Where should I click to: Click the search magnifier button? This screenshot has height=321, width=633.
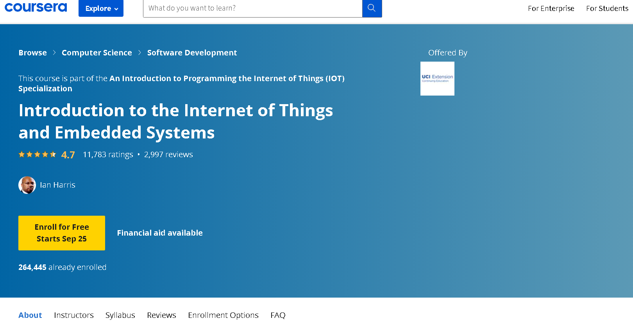pos(372,8)
